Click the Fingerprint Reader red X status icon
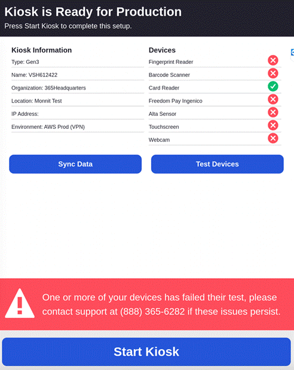Screen dimensions: 294x370 (272, 60)
